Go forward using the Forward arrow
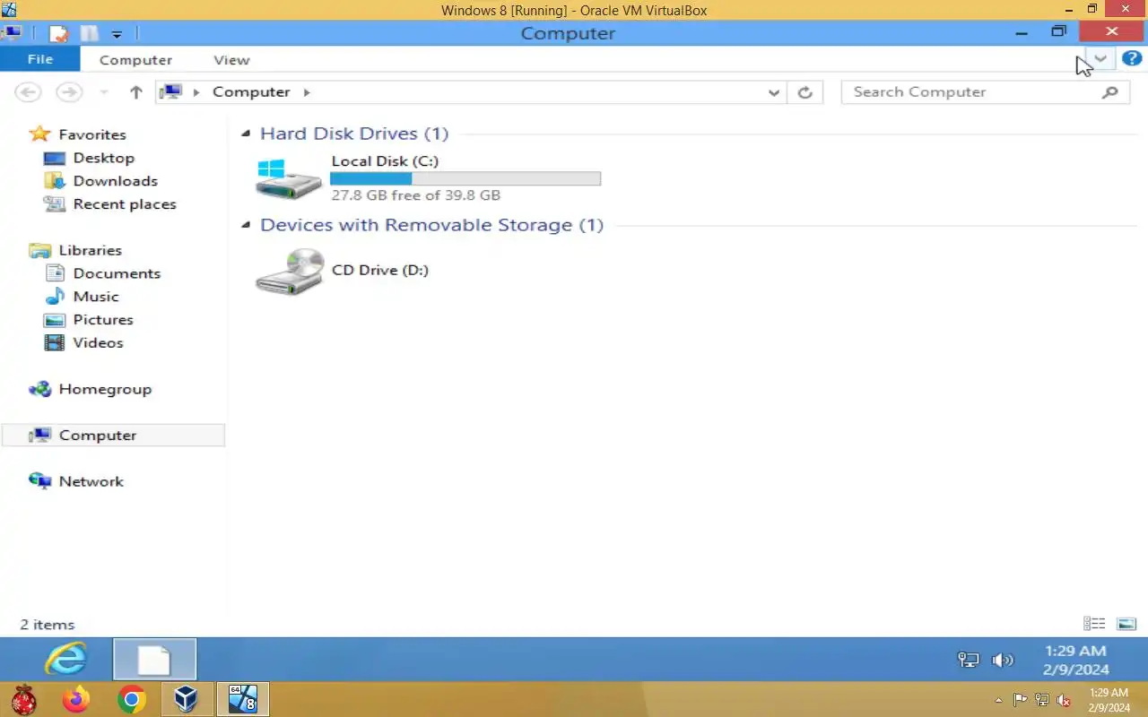 pos(69,92)
